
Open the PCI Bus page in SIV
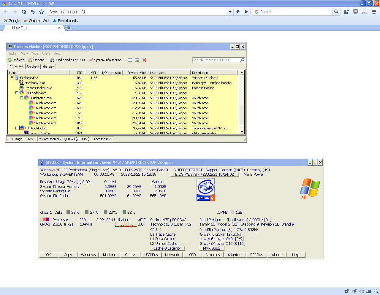(256, 255)
